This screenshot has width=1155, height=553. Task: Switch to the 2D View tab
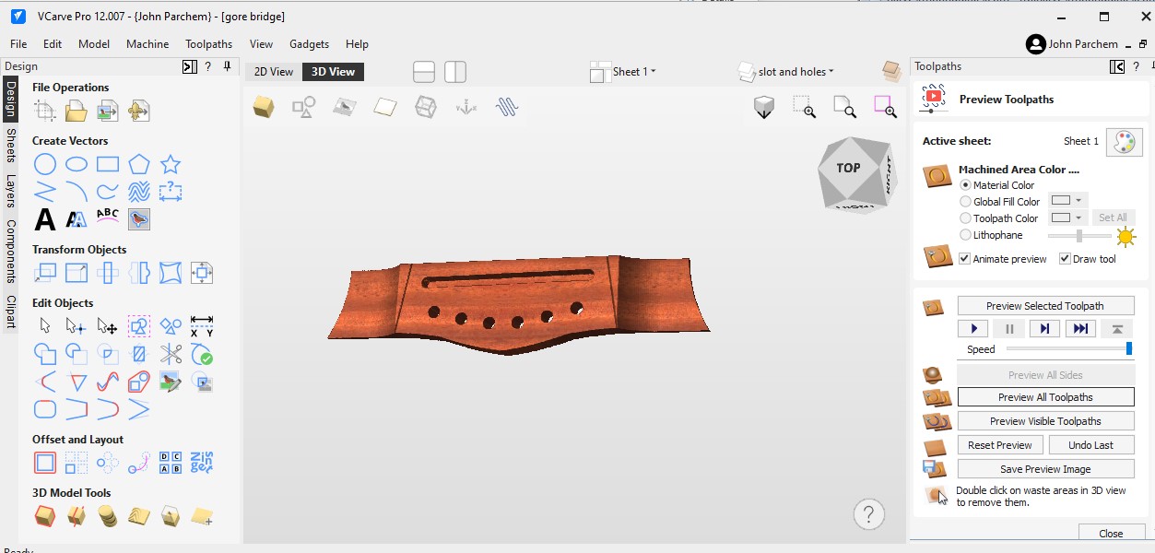click(x=273, y=71)
